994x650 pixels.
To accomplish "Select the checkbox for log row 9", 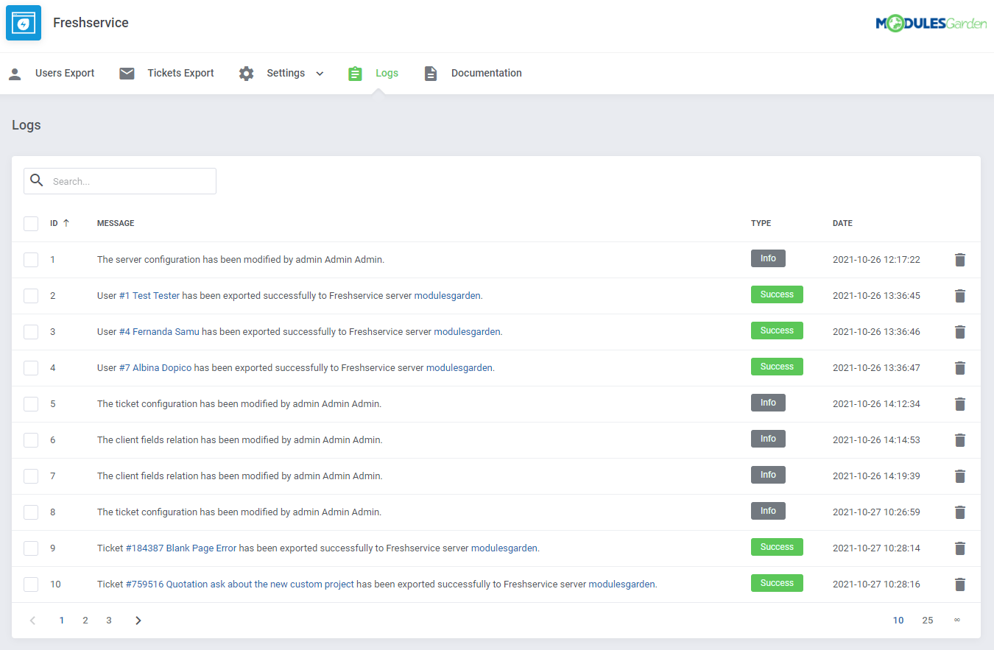I will pos(31,548).
